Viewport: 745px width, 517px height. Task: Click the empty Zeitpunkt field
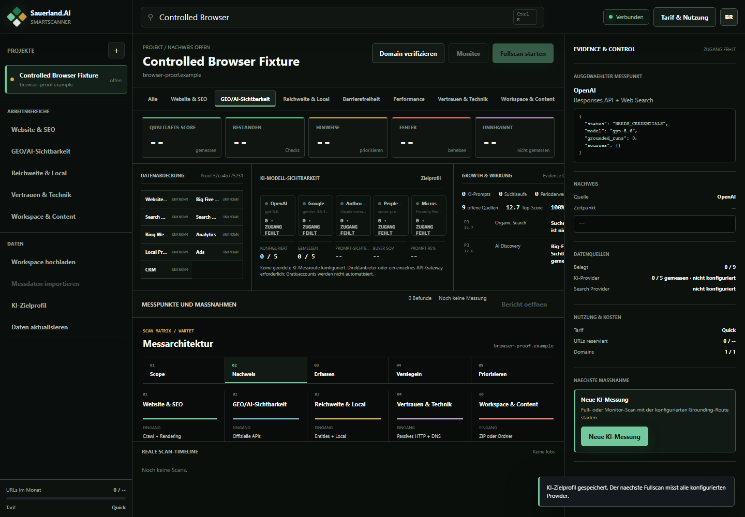point(654,223)
